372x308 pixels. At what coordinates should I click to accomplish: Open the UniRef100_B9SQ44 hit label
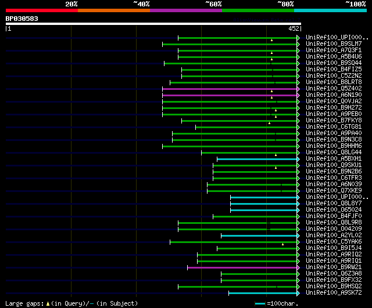click(334, 63)
